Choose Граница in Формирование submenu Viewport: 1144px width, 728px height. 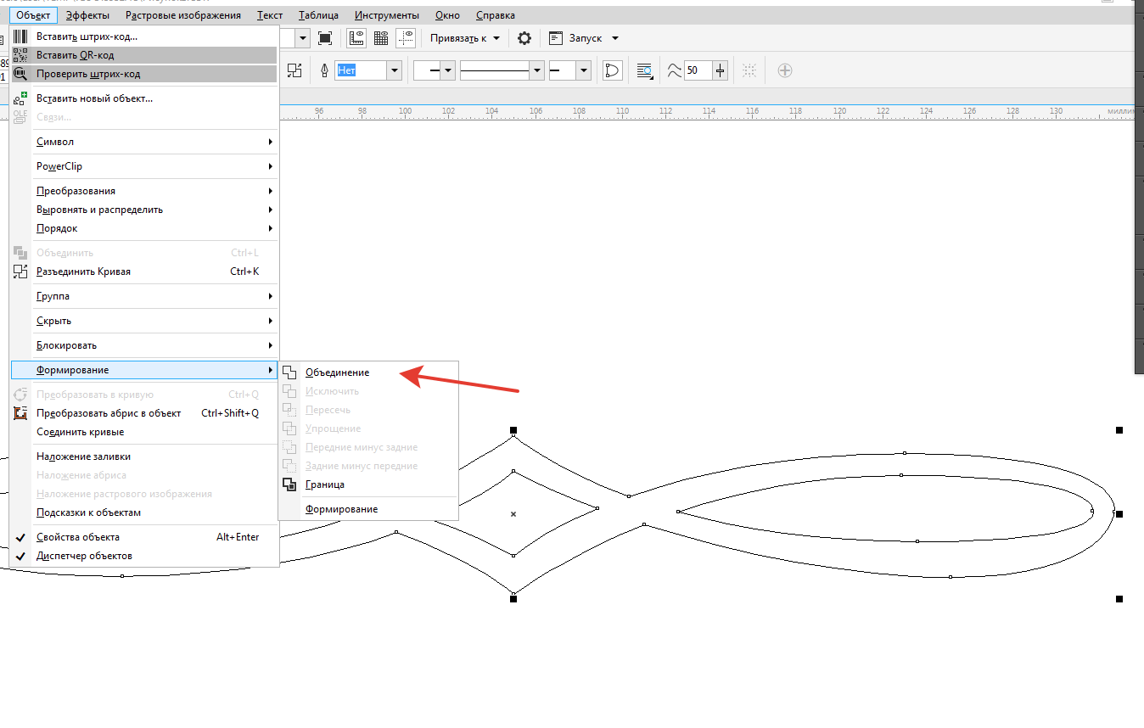click(368, 484)
